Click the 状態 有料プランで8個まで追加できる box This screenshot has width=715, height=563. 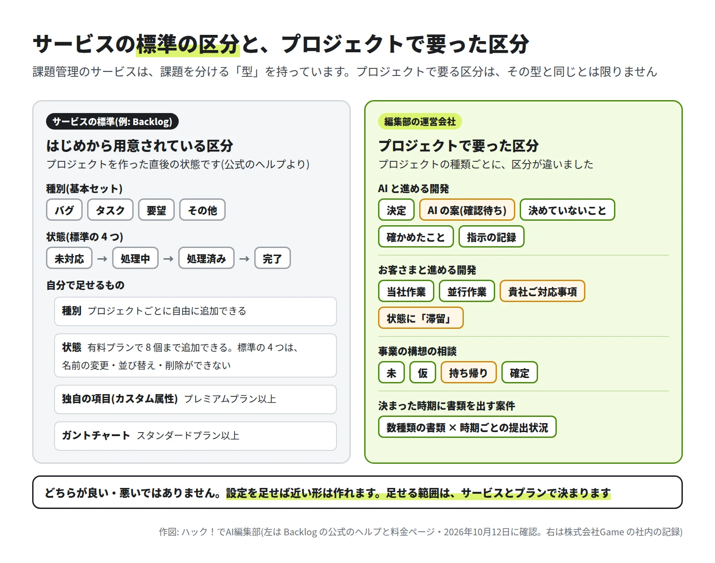tap(195, 356)
